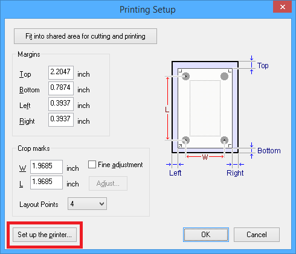
Task: Open Set up the printer... dialog
Action: coord(45,235)
